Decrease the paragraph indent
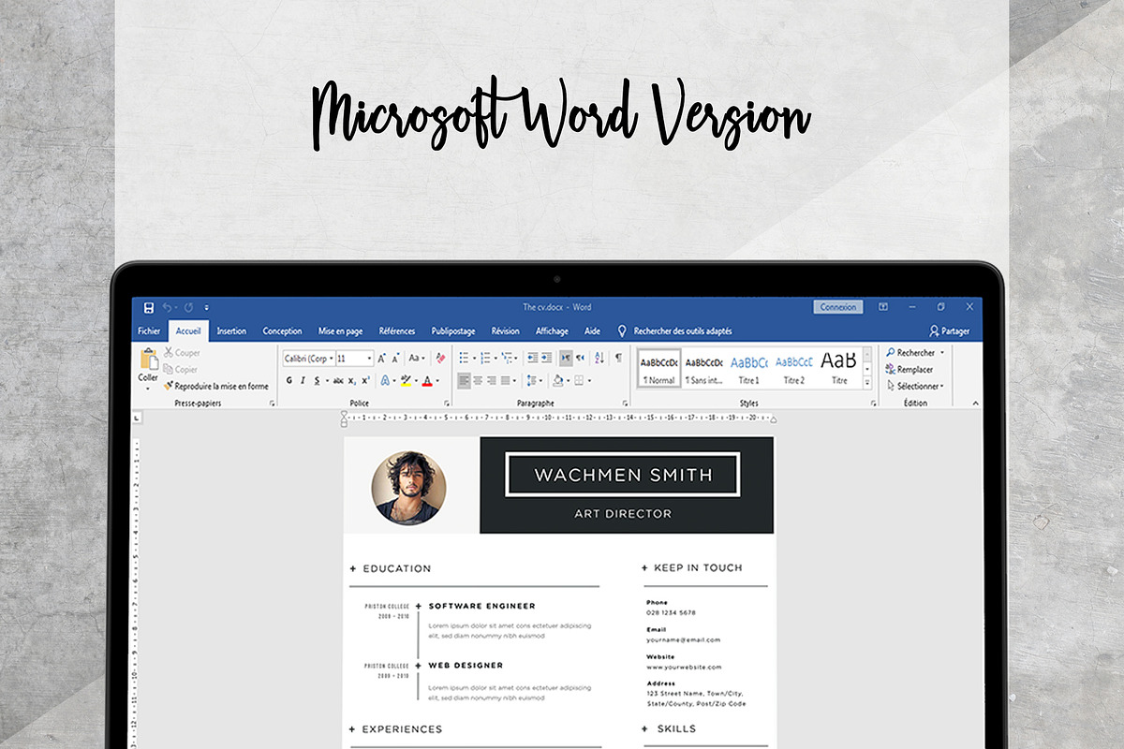This screenshot has height=749, width=1124. pyautogui.click(x=532, y=359)
